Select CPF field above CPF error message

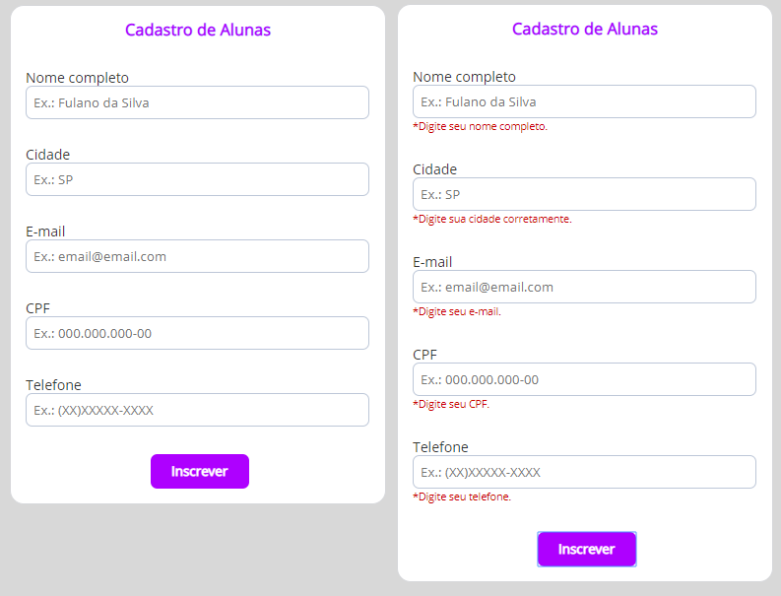pyautogui.click(x=584, y=379)
